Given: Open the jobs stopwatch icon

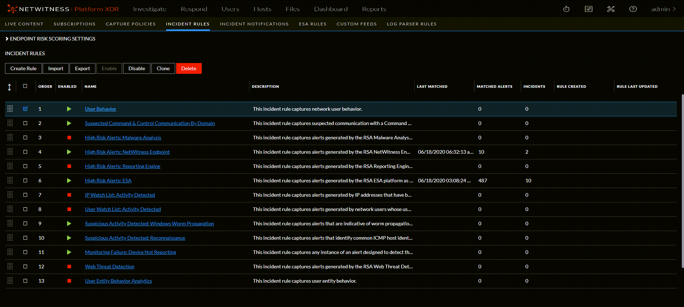Looking at the screenshot, I should 566,9.
